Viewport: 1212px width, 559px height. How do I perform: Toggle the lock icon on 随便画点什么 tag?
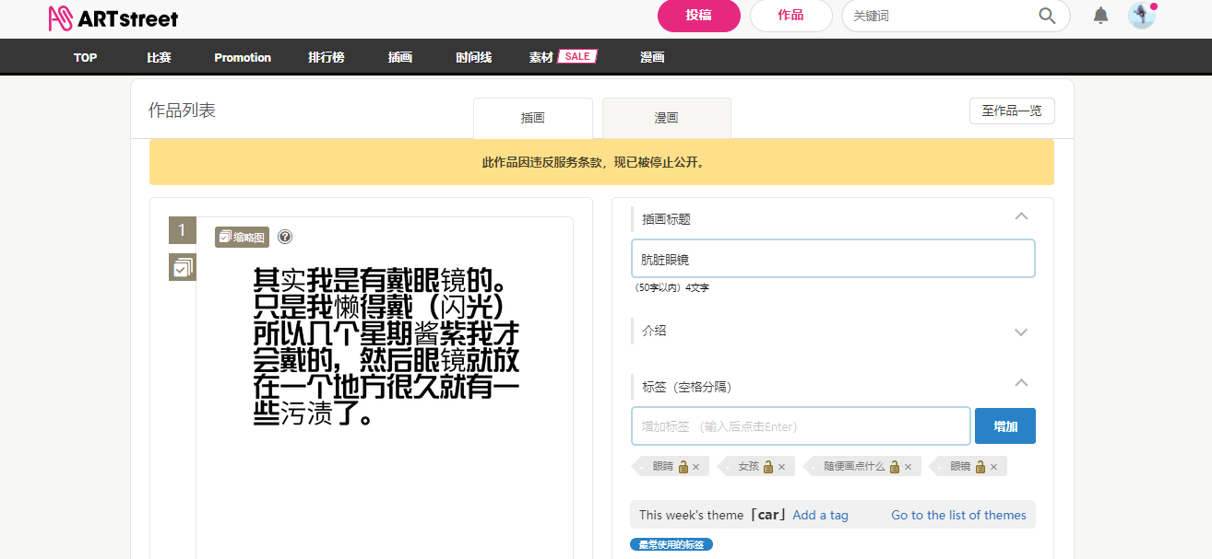(x=894, y=467)
